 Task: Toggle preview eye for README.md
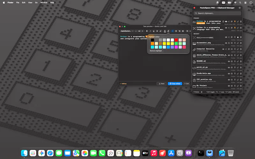(229, 61)
